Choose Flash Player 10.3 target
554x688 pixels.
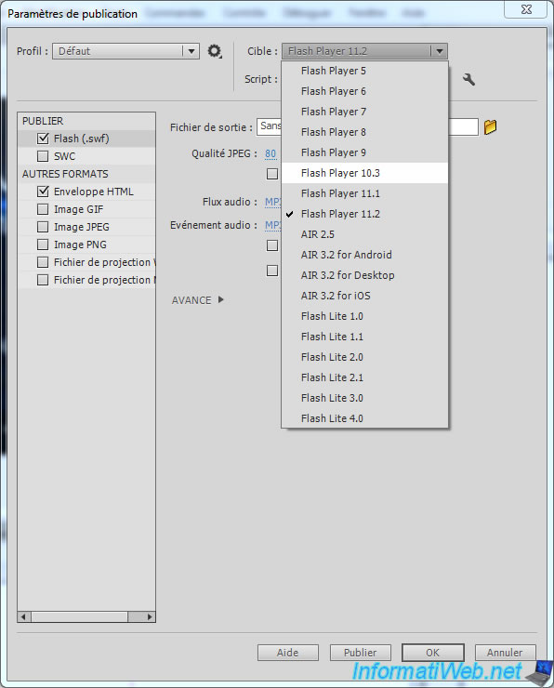[x=364, y=173]
